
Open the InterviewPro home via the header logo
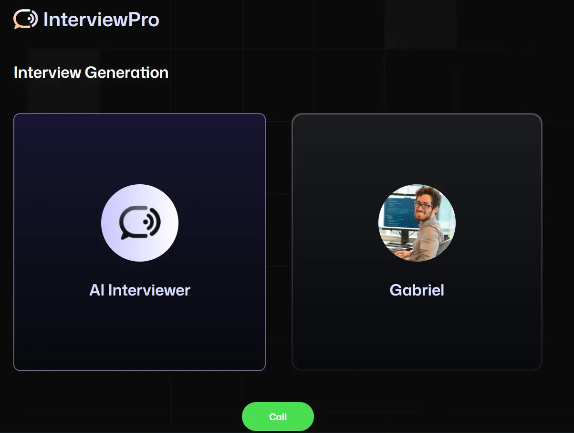[86, 19]
